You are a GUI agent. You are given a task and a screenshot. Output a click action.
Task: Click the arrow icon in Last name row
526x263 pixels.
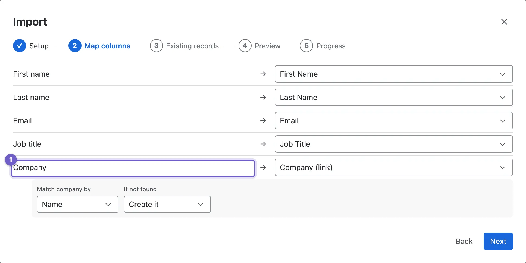pyautogui.click(x=263, y=97)
